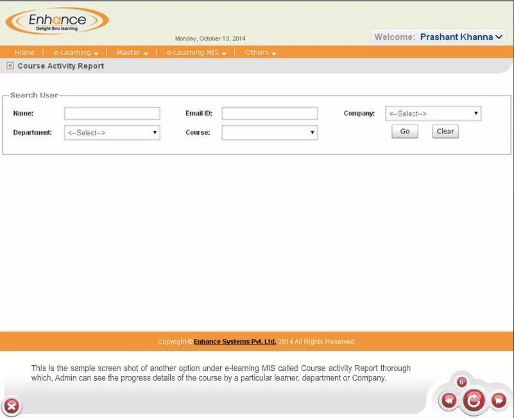Click the Enhance logo
The width and height of the screenshot is (514, 418).
click(x=57, y=21)
